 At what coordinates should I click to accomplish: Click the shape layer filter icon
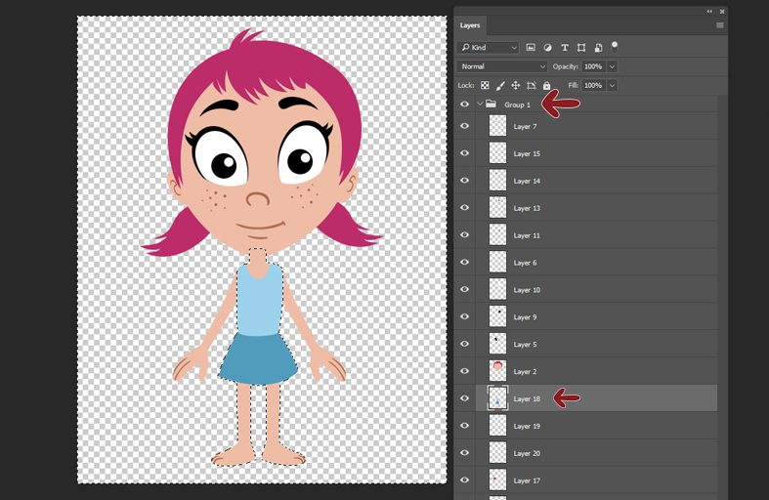pyautogui.click(x=581, y=47)
